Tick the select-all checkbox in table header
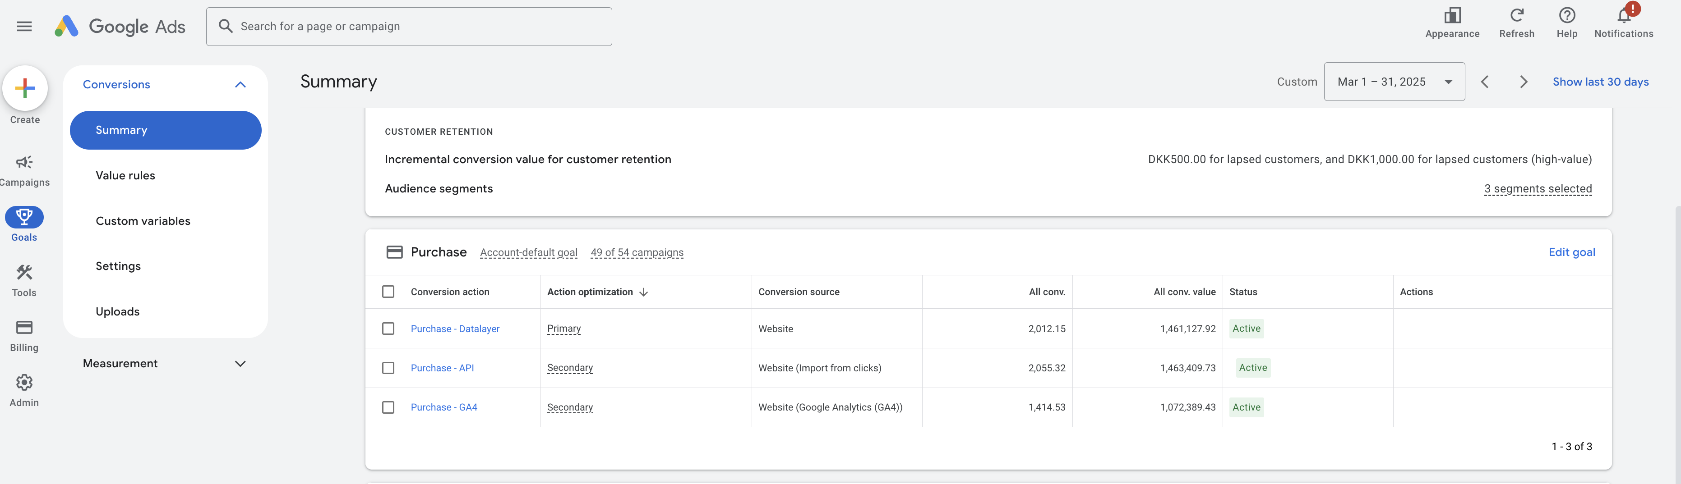This screenshot has height=484, width=1681. [388, 292]
